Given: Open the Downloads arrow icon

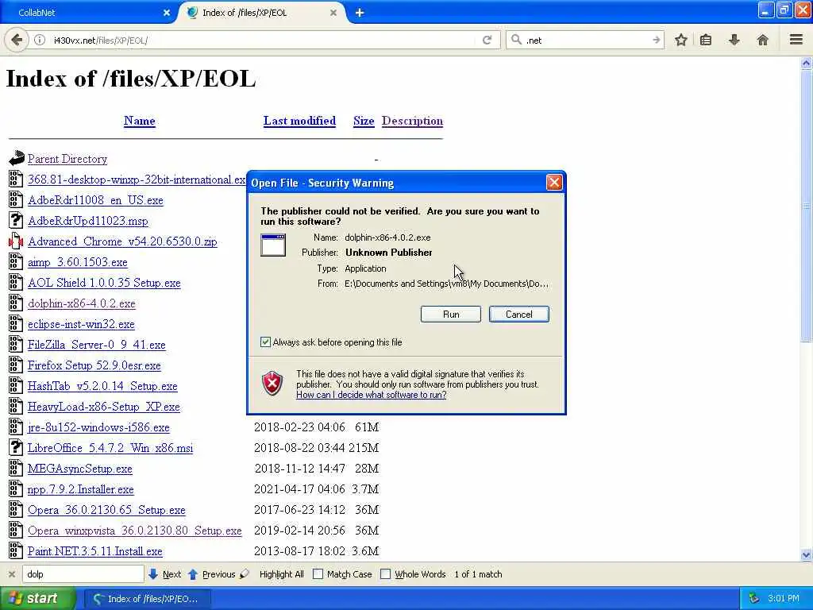Looking at the screenshot, I should tap(734, 40).
